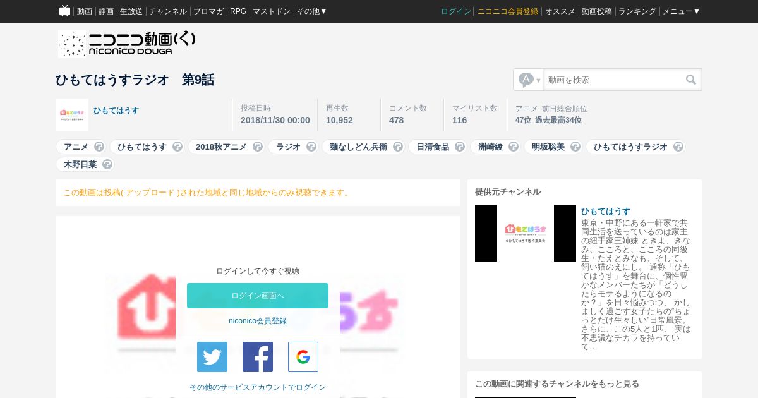Click the 投稿日時 2018/11/30 00:00 value
The image size is (758, 398).
275,120
